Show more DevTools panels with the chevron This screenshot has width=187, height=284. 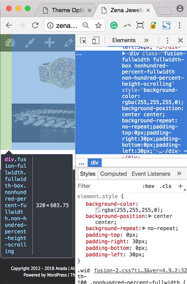coord(146,40)
